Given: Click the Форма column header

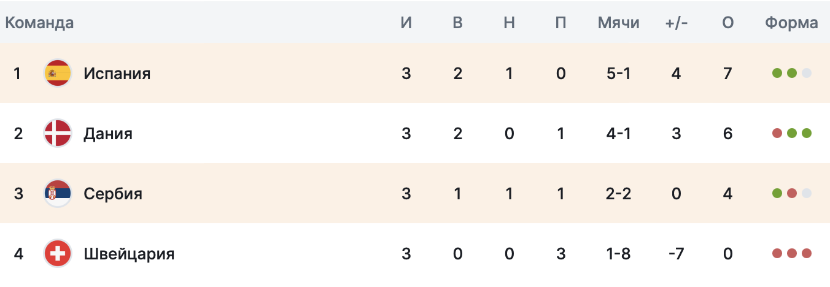Looking at the screenshot, I should pyautogui.click(x=792, y=23).
